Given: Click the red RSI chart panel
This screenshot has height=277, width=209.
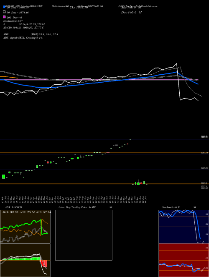Looking at the screenshot, I should click(184, 260).
